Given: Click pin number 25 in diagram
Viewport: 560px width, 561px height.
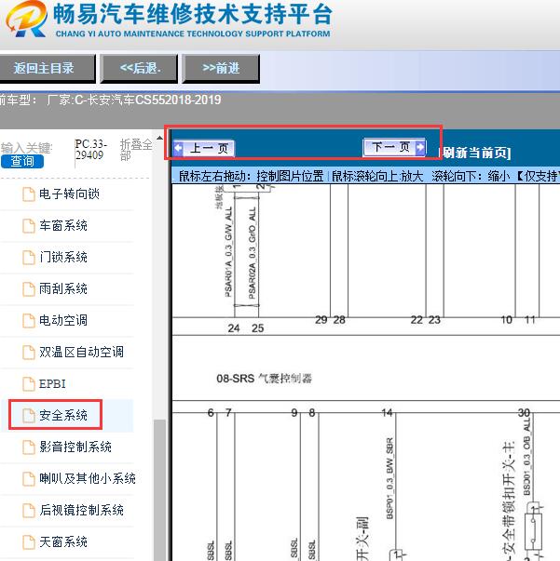Looking at the screenshot, I should [257, 328].
